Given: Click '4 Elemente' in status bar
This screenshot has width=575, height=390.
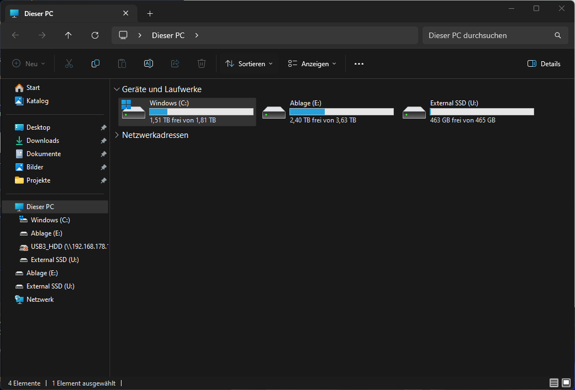Looking at the screenshot, I should tap(24, 383).
